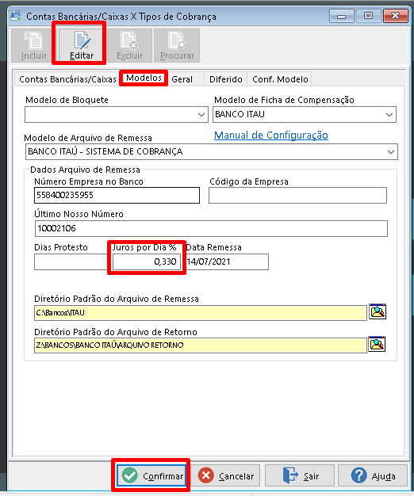The image size is (414, 496).
Task: Expand Modelo de Arquivo de Remessa dropdown
Action: (391, 152)
